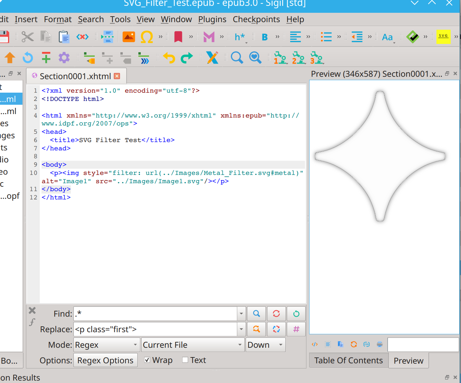Click the Insert Image icon
The height and width of the screenshot is (383, 461).
click(x=129, y=37)
